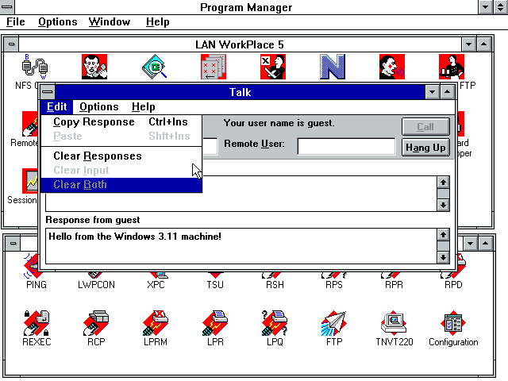This screenshot has width=508, height=381.
Task: Open the NFS Client icon in LAN WorkPlace
Action: point(35,67)
